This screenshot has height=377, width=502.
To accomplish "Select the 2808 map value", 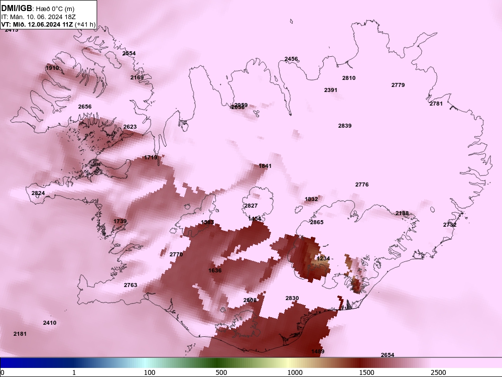I will pyautogui.click(x=249, y=300).
